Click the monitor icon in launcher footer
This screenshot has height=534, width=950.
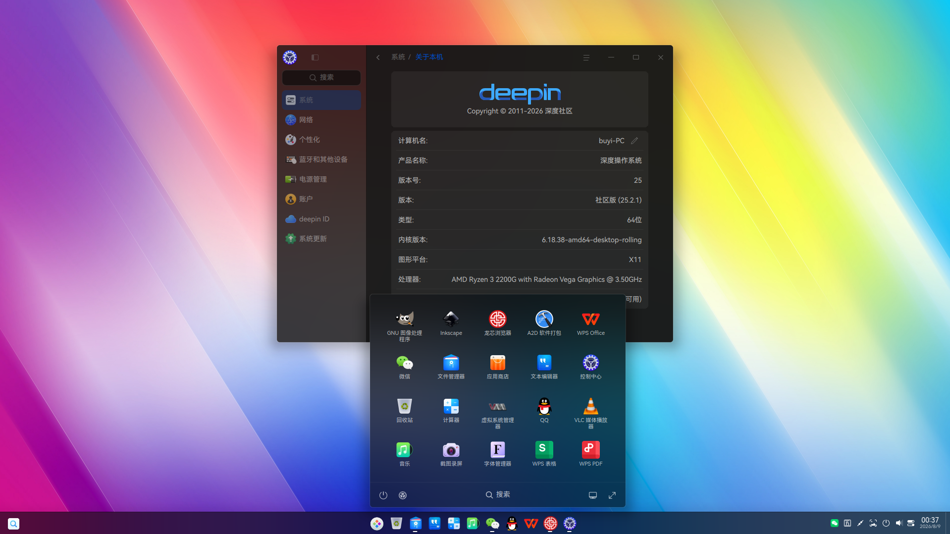coord(592,495)
